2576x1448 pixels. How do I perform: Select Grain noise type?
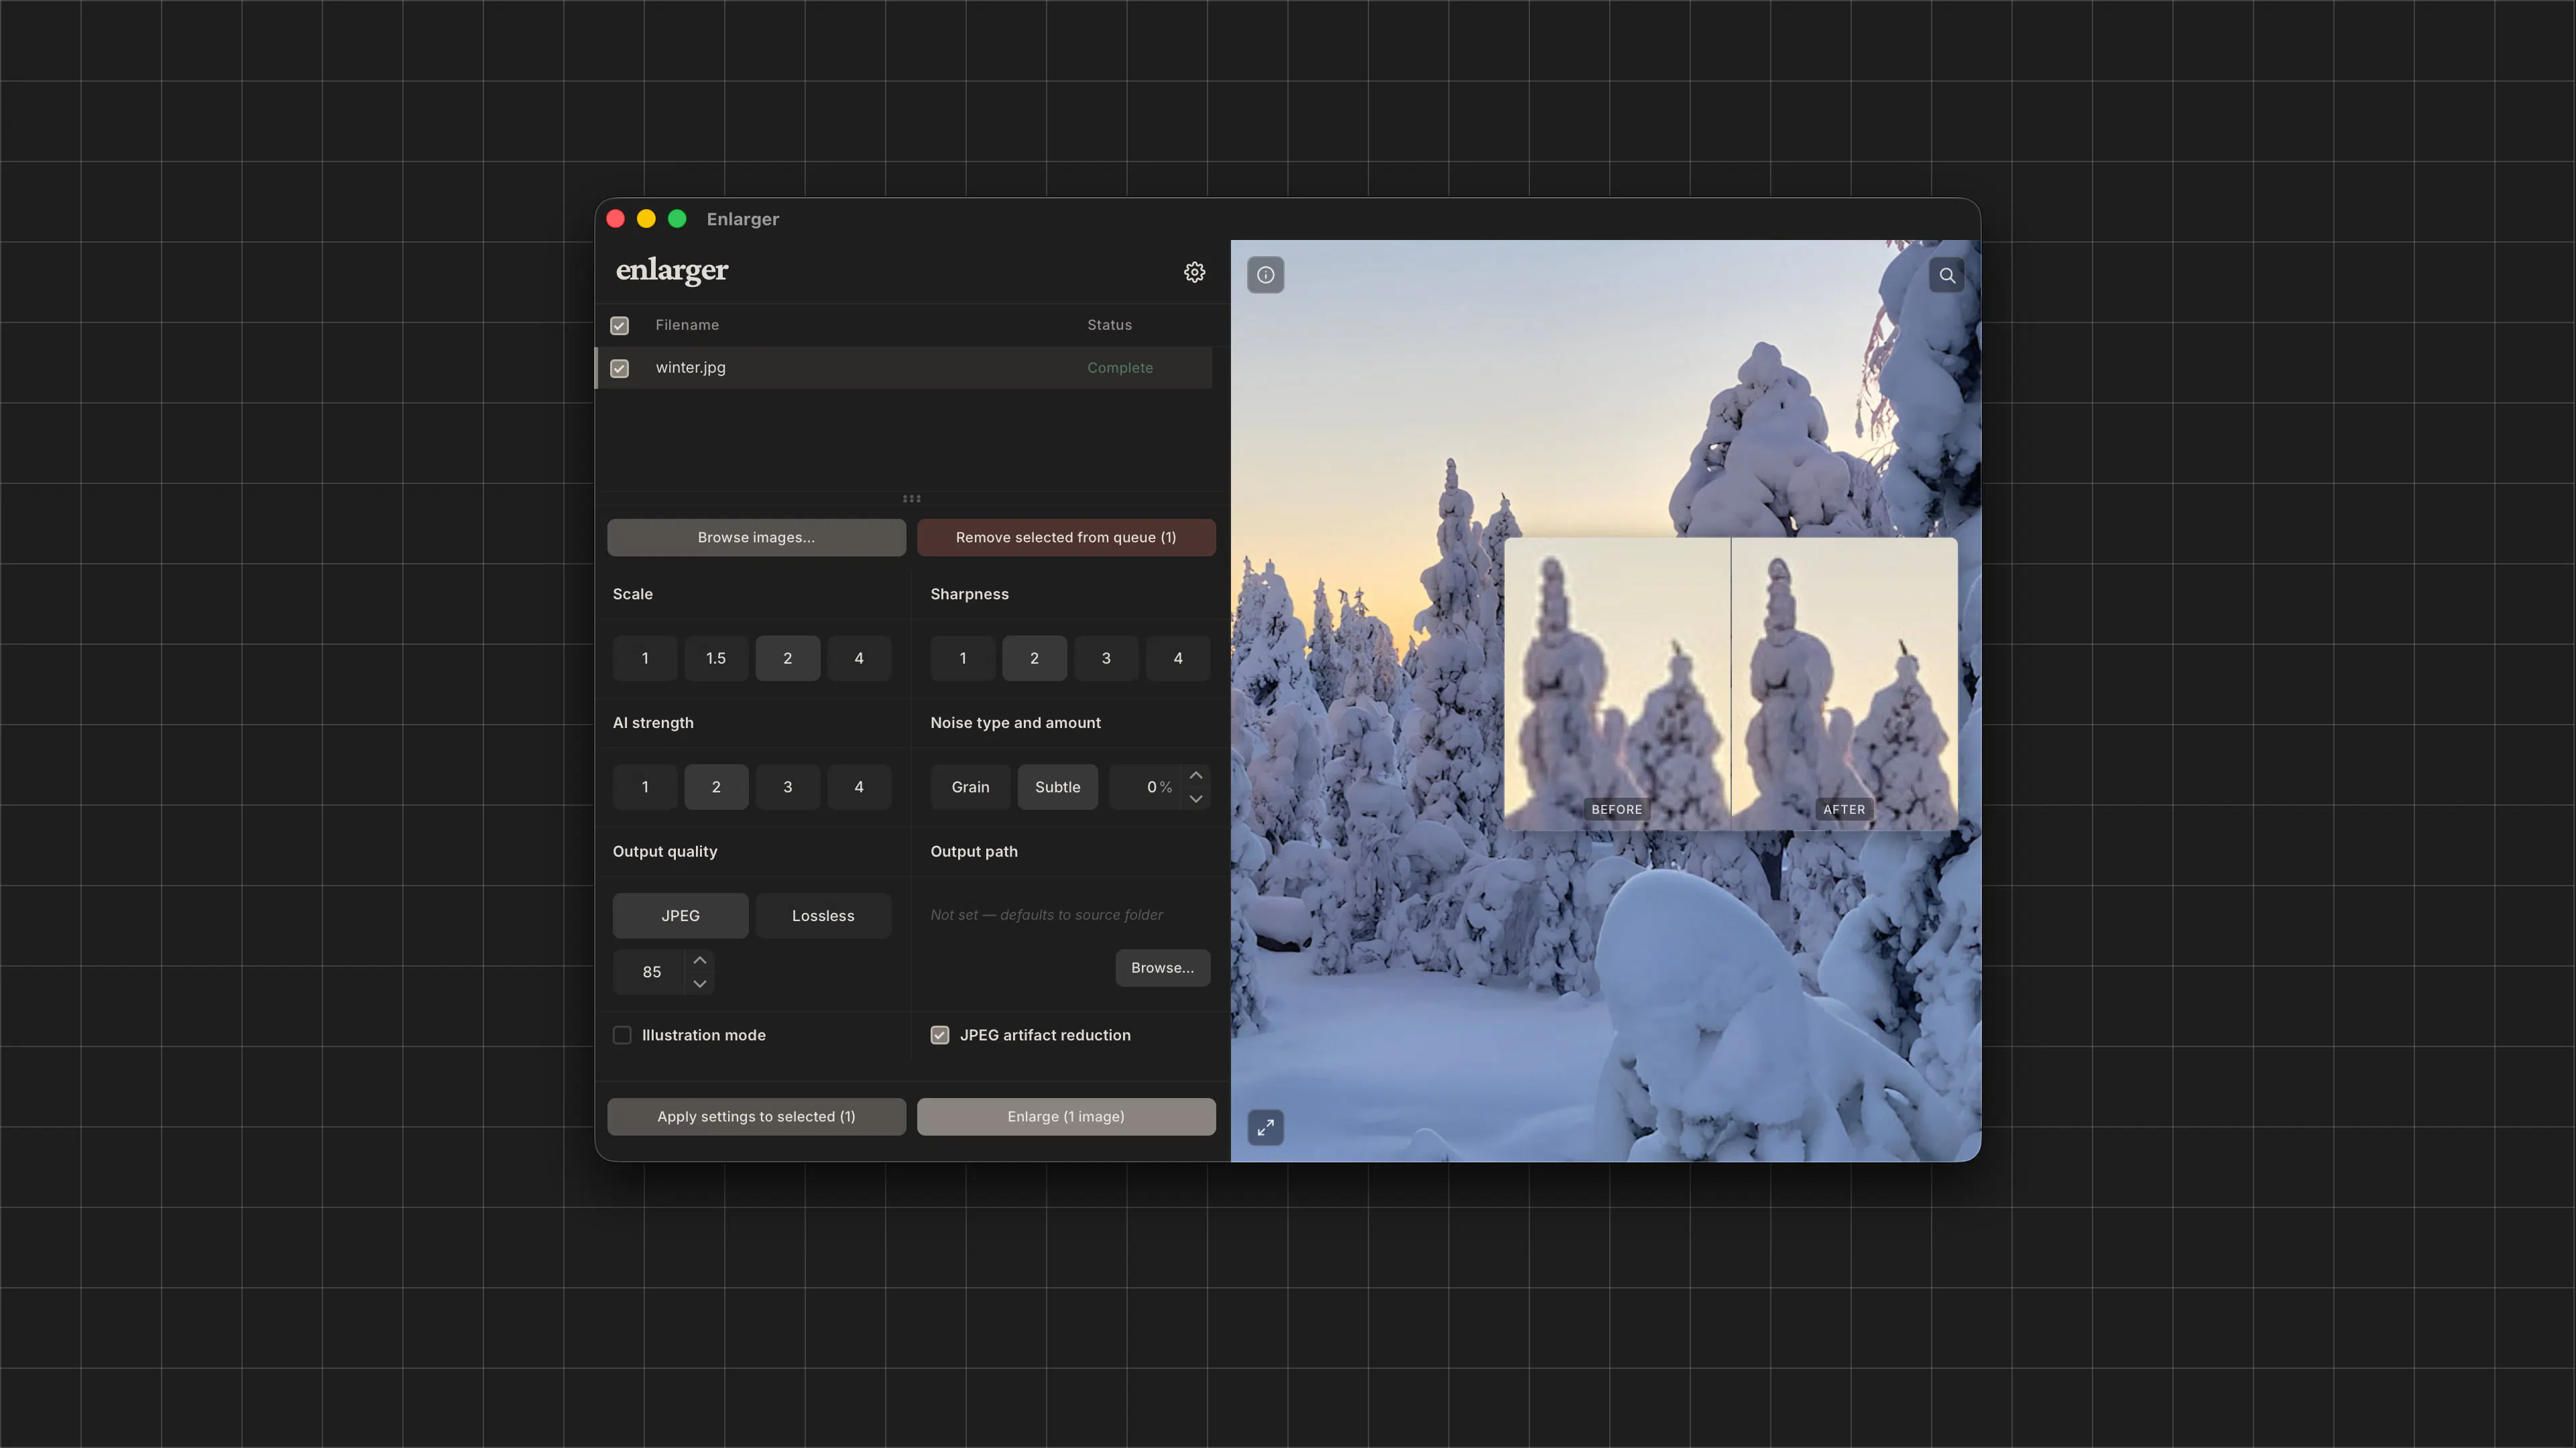pyautogui.click(x=970, y=787)
